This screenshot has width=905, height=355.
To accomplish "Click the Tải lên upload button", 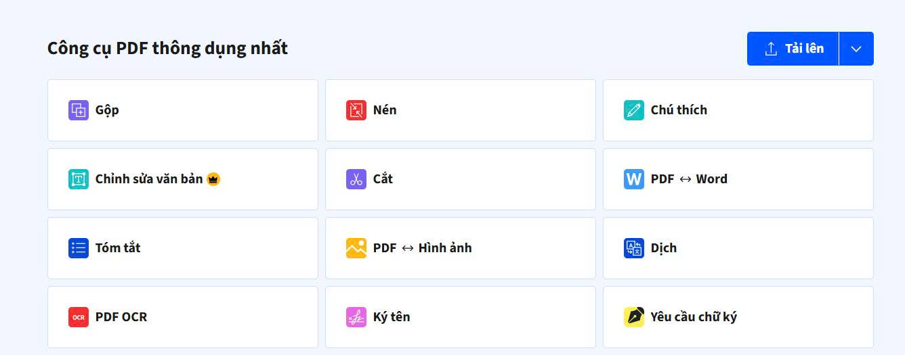I will point(793,49).
